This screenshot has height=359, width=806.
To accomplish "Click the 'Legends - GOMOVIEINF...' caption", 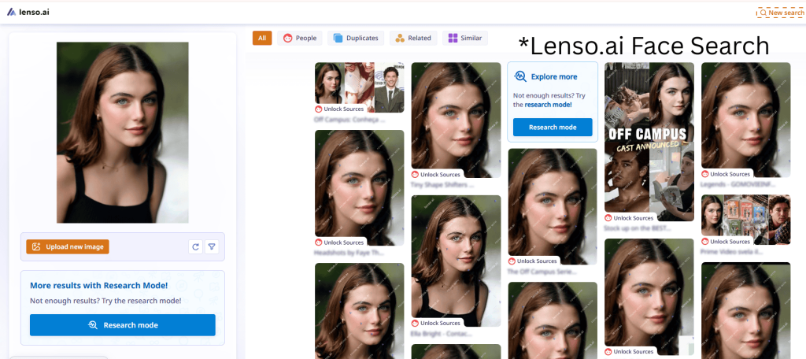I will pyautogui.click(x=738, y=184).
